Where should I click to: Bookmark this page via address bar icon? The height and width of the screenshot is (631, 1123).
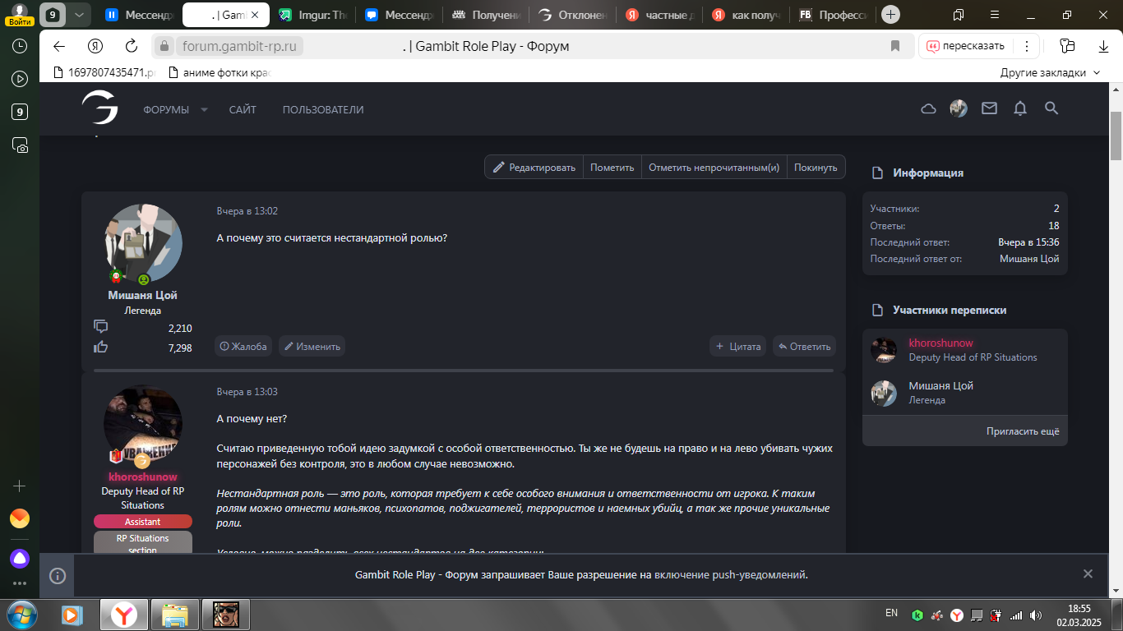(x=895, y=46)
